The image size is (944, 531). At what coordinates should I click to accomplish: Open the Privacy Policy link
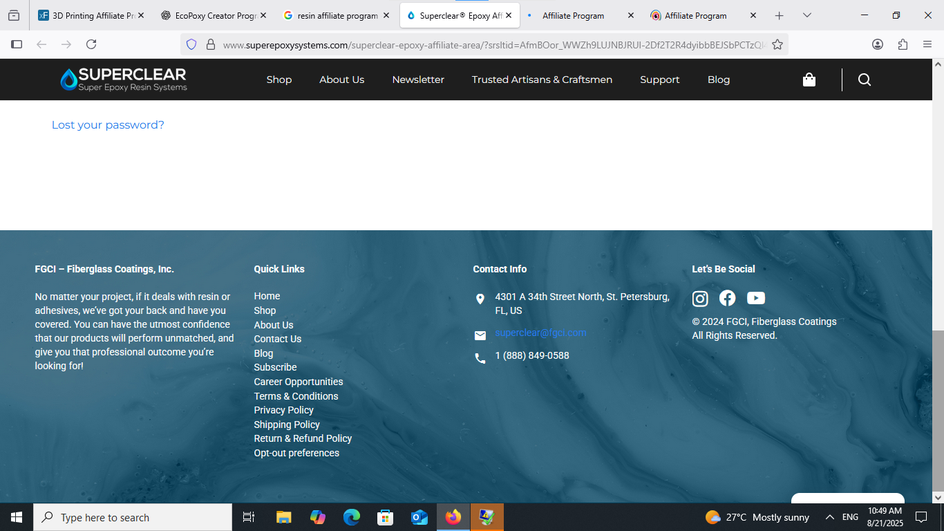pos(283,410)
